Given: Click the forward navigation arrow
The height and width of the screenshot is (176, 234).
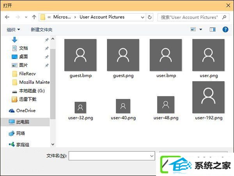Looking at the screenshot, I should pos(18,17).
